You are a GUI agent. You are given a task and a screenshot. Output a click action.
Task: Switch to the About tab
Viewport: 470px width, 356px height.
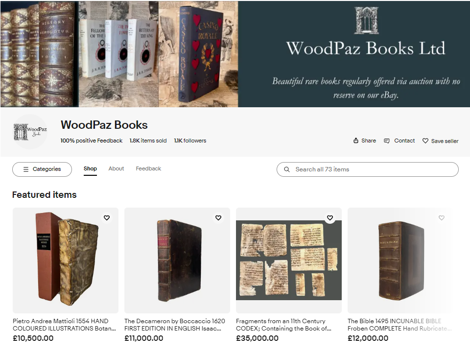[x=116, y=168]
